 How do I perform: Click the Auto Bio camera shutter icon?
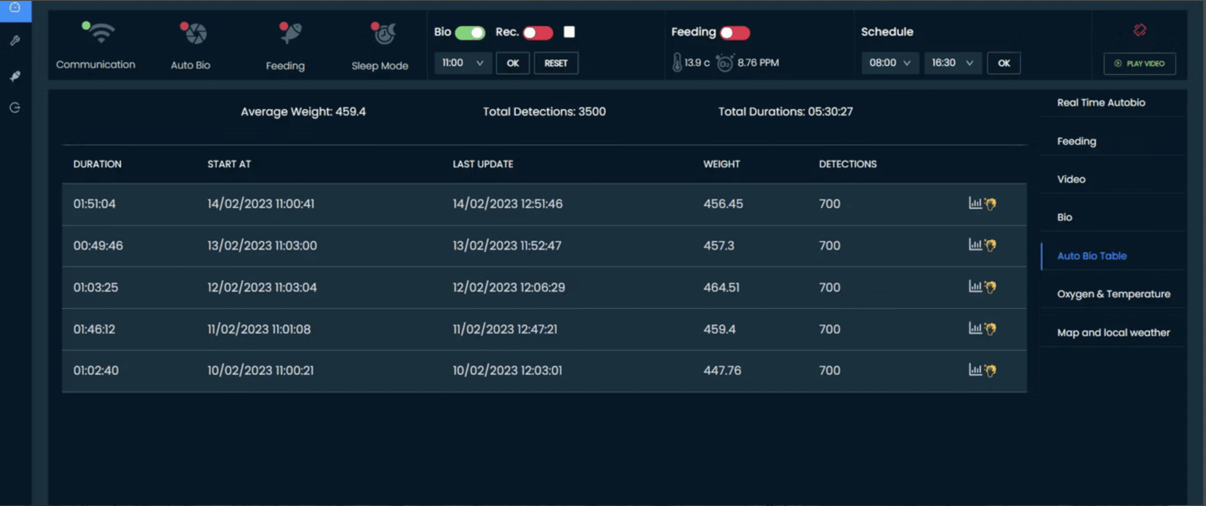point(195,33)
